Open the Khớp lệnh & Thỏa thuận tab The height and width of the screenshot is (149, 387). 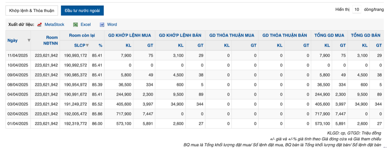pyautogui.click(x=32, y=10)
